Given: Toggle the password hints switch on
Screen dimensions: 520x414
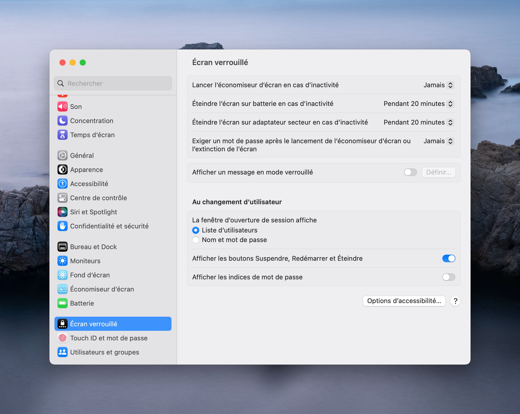Looking at the screenshot, I should [x=448, y=277].
